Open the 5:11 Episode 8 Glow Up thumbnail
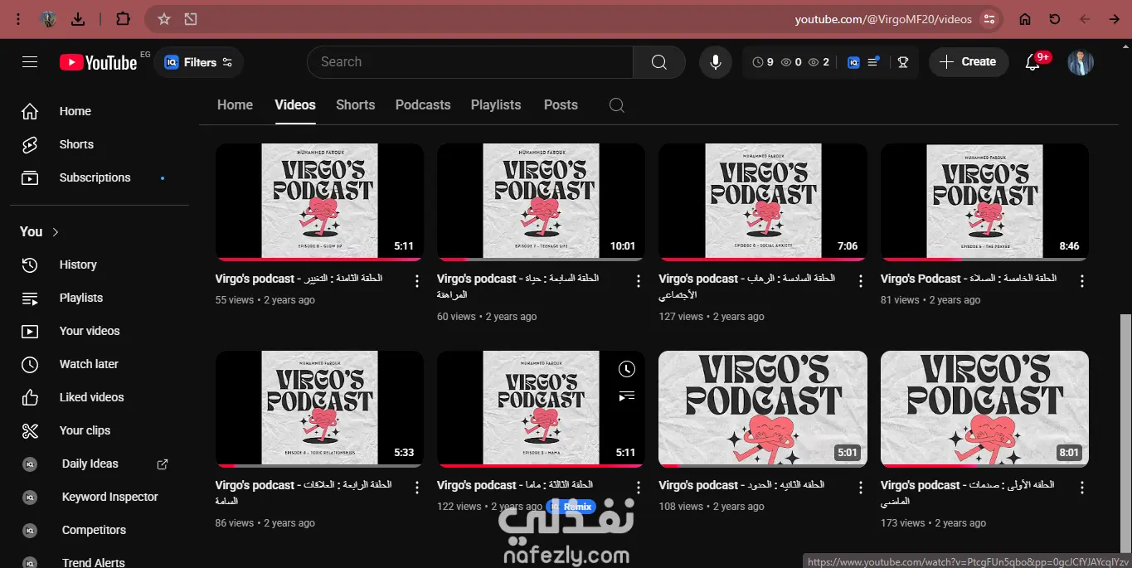Image resolution: width=1132 pixels, height=568 pixels. 319,201
